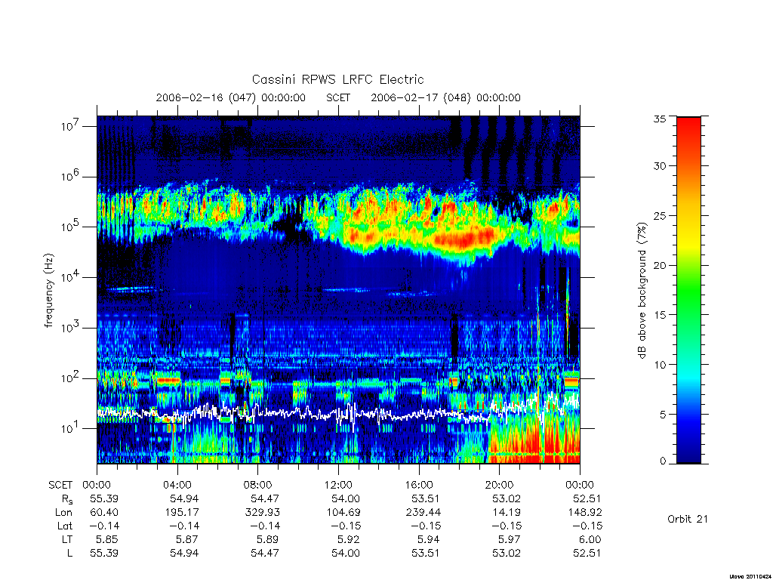The width and height of the screenshot is (773, 580).
Task: Click the '12:00' time axis label
Action: 338,485
